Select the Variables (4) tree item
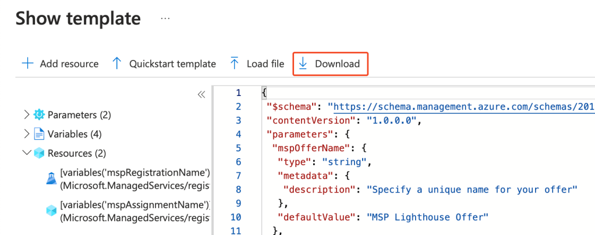This screenshot has height=235, width=595. (75, 134)
